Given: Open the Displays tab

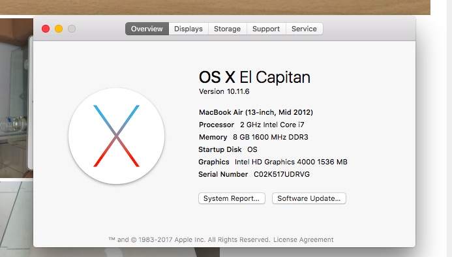Looking at the screenshot, I should point(188,29).
